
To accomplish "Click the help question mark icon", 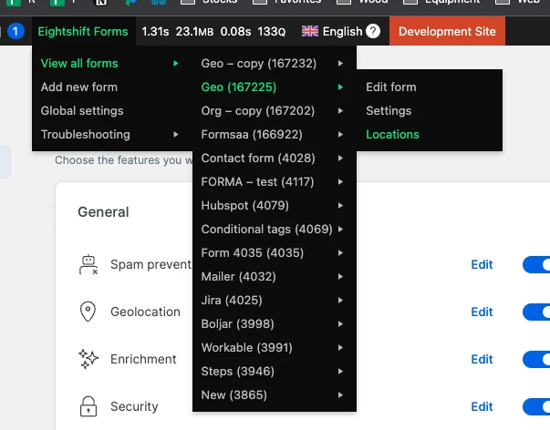I will pos(373,31).
